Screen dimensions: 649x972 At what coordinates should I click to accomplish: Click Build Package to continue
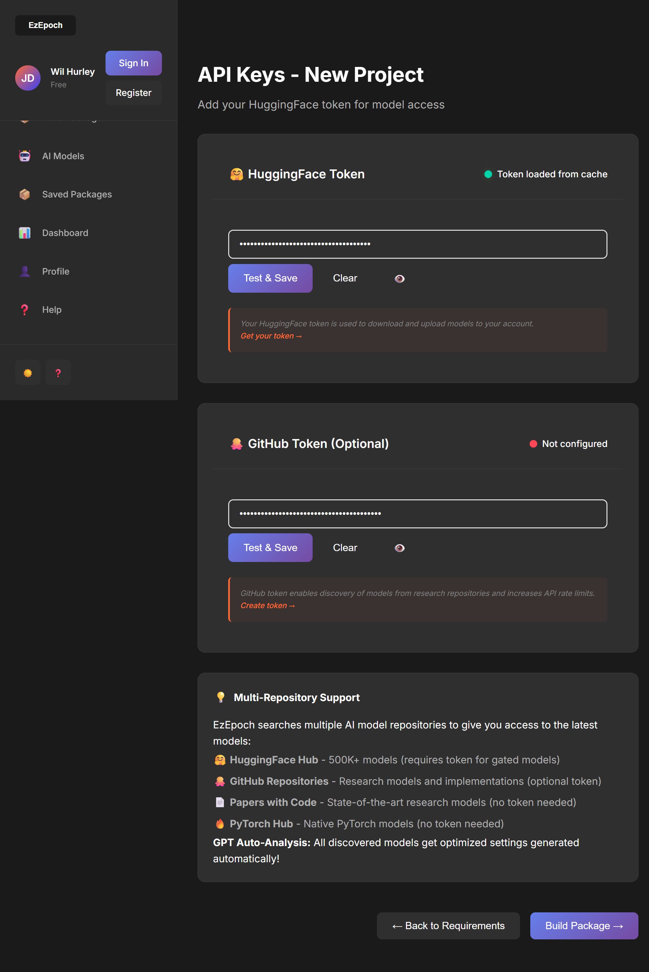(x=584, y=926)
